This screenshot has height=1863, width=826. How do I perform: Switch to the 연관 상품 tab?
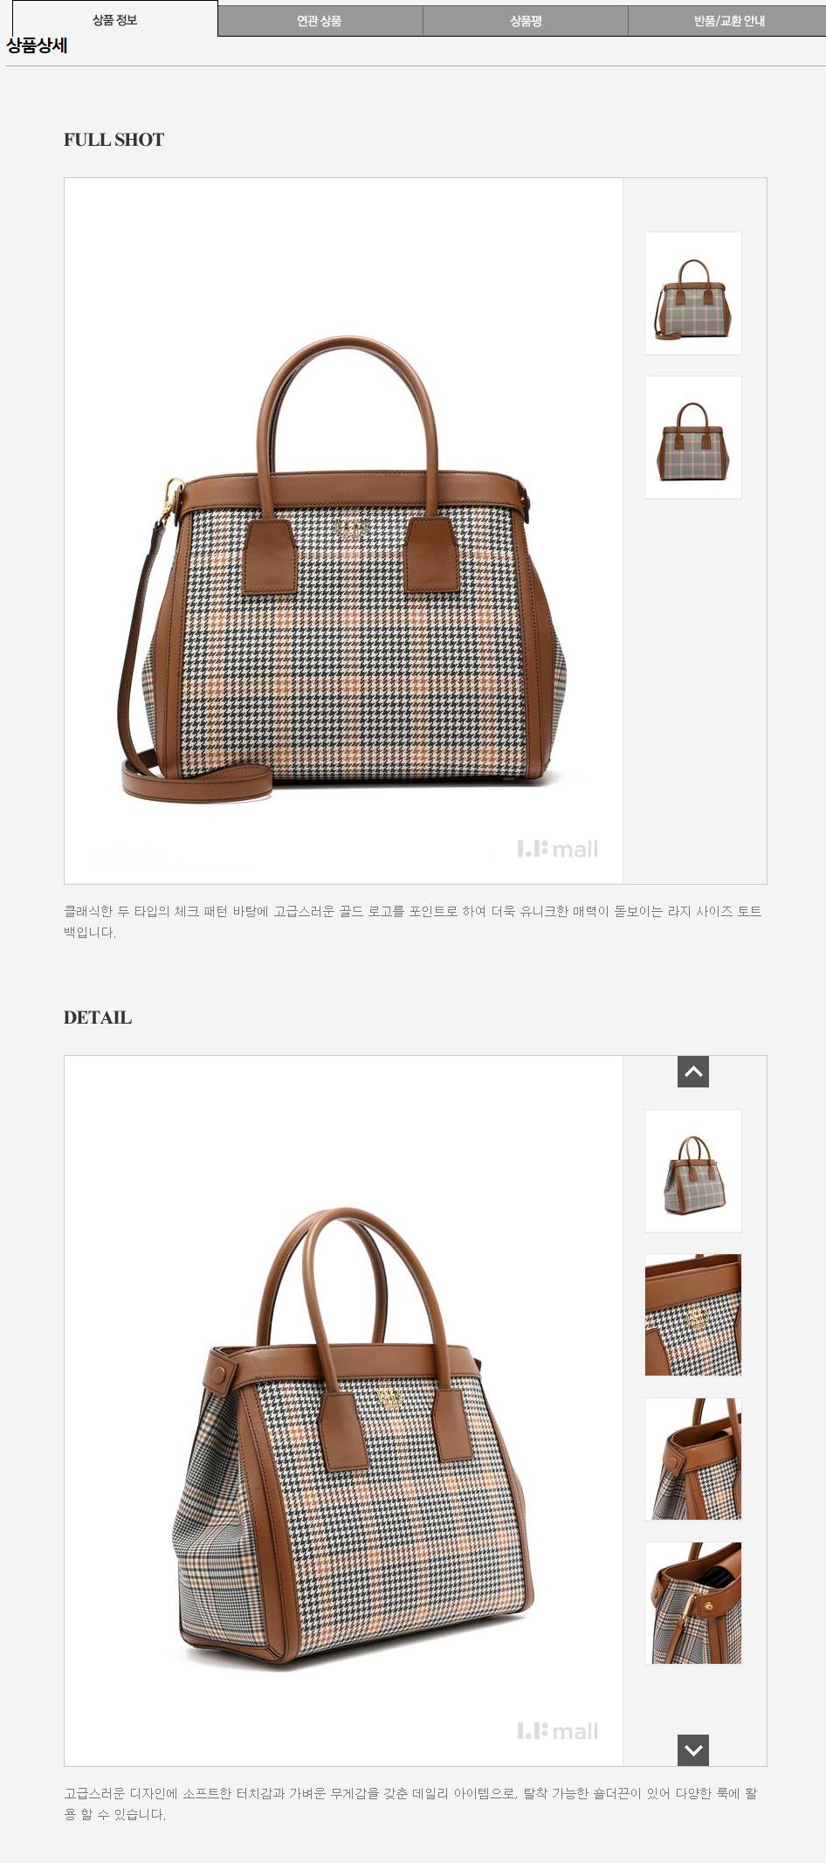click(320, 21)
